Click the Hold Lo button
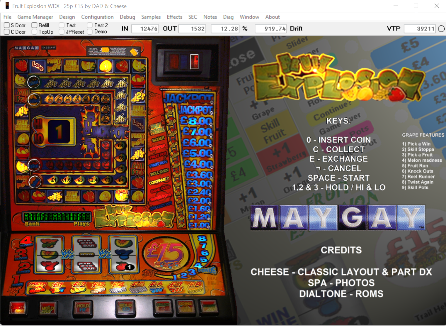Screen dimensions: 446x326 pyautogui.click(x=125, y=309)
